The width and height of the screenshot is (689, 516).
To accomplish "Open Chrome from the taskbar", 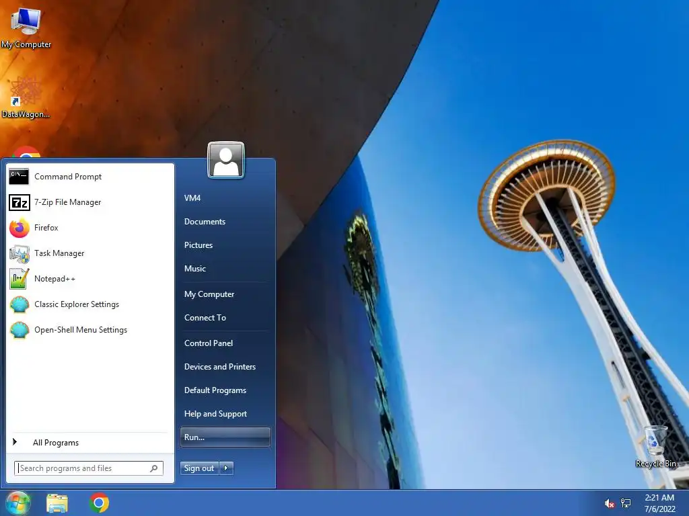I will click(x=99, y=503).
